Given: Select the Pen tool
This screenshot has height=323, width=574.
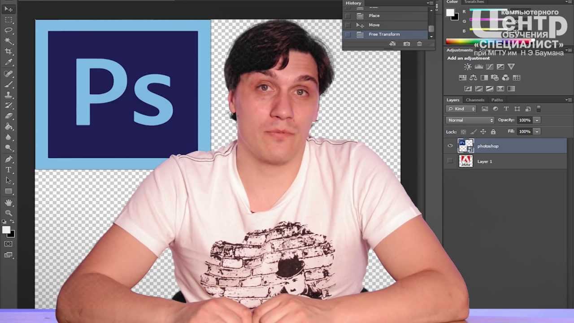Looking at the screenshot, I should [x=9, y=159].
